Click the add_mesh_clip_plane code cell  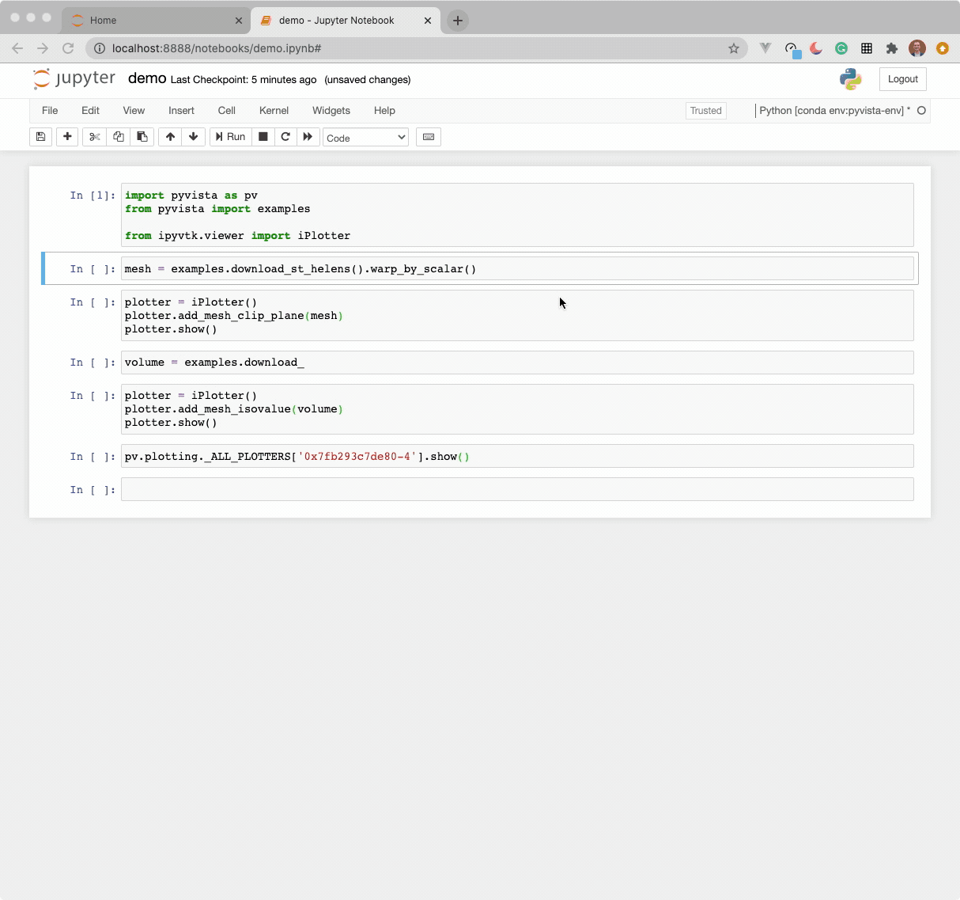pyautogui.click(x=517, y=316)
